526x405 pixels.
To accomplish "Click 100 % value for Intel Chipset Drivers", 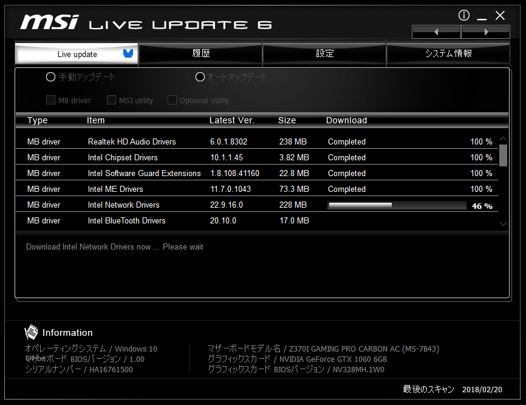I will (482, 157).
